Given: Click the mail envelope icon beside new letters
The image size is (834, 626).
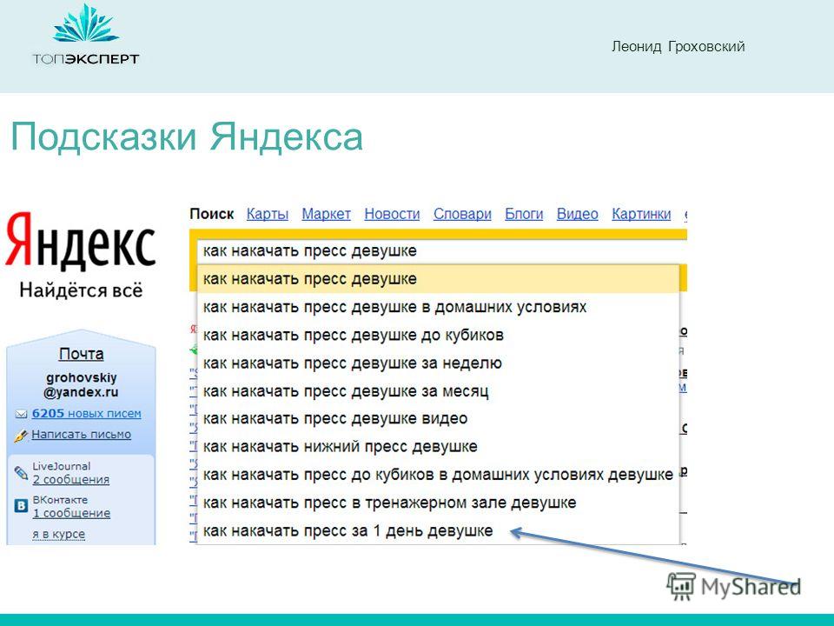Looking at the screenshot, I should 21,414.
